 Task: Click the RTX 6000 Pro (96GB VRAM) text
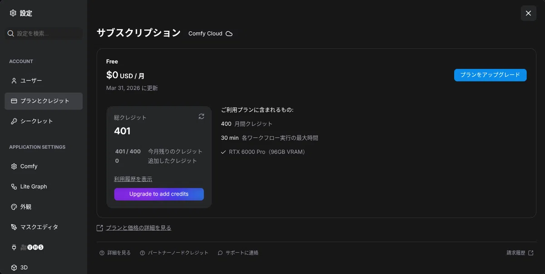pos(268,152)
